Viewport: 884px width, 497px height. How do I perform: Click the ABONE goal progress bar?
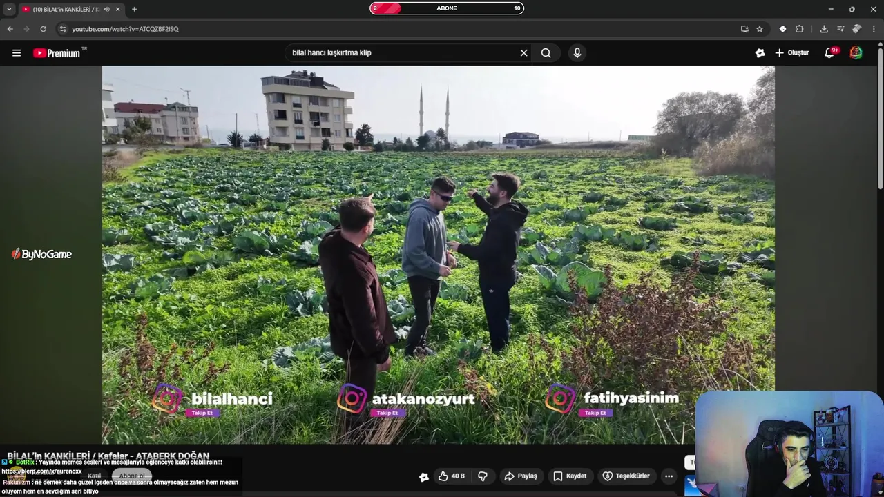447,8
